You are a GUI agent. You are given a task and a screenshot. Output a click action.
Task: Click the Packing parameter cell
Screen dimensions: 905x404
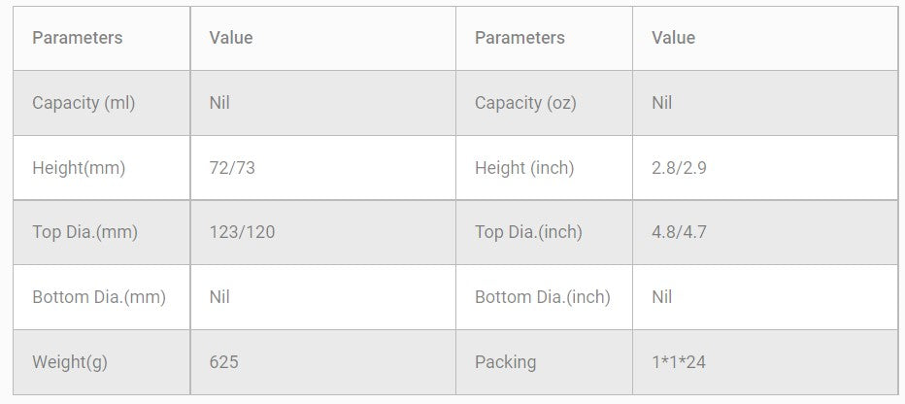tap(505, 362)
